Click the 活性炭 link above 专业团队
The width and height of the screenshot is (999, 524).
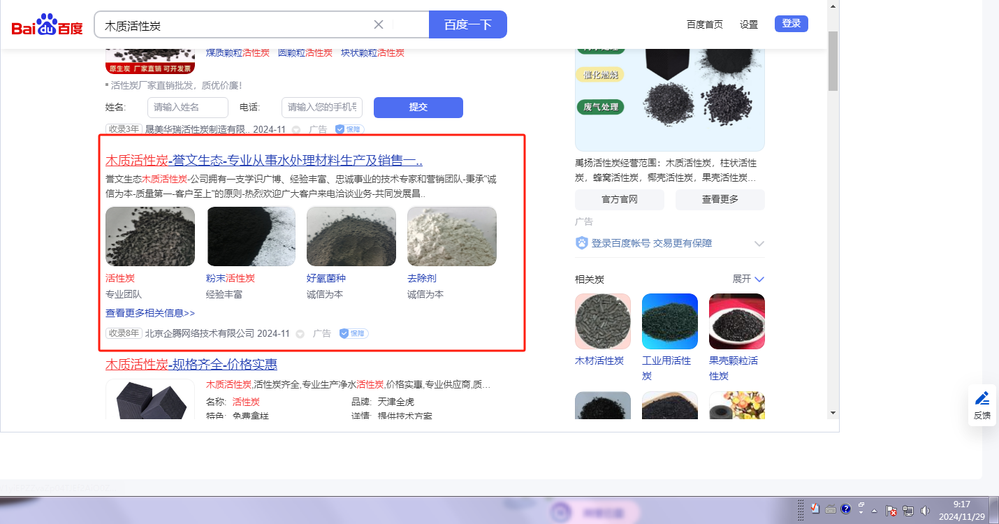[120, 278]
